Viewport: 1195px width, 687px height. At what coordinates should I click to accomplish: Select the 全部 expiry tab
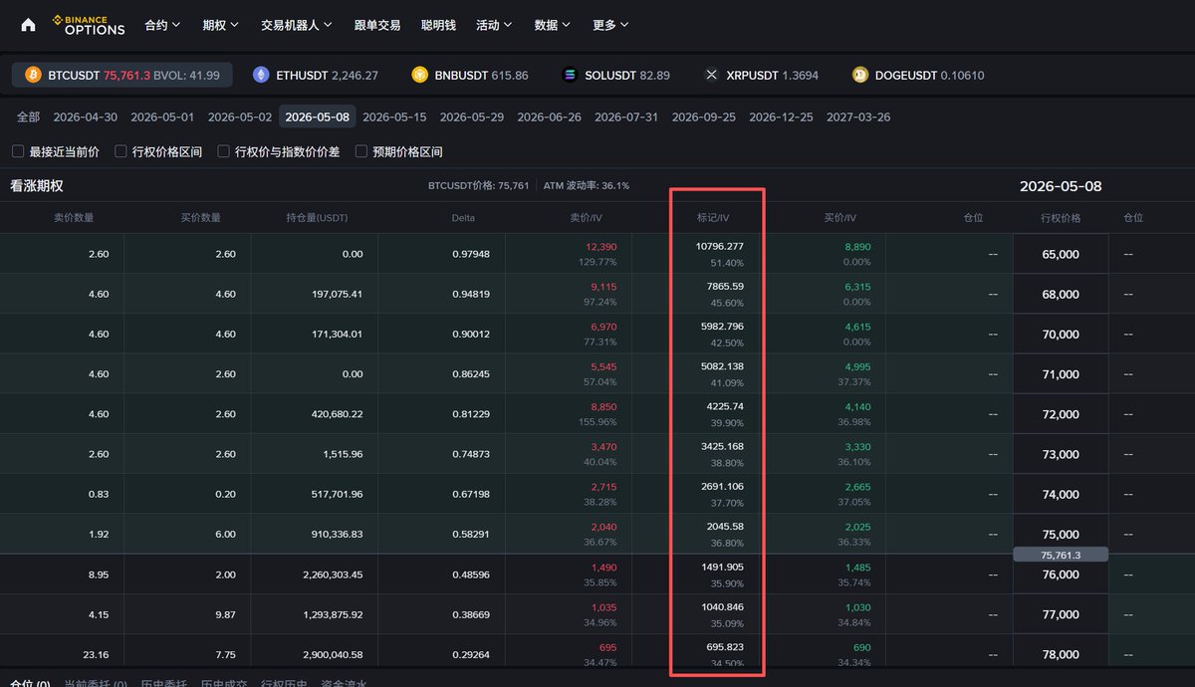click(29, 116)
